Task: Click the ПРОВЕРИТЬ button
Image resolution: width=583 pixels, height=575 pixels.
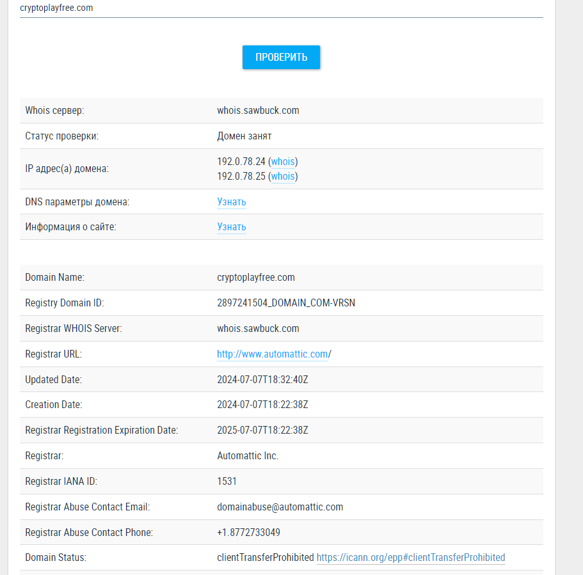Action: [x=281, y=57]
